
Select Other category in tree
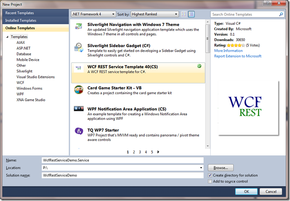(x=21, y=65)
